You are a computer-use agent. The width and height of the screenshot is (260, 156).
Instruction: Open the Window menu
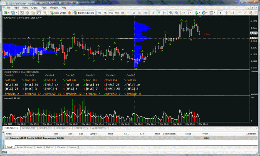tap(54, 7)
